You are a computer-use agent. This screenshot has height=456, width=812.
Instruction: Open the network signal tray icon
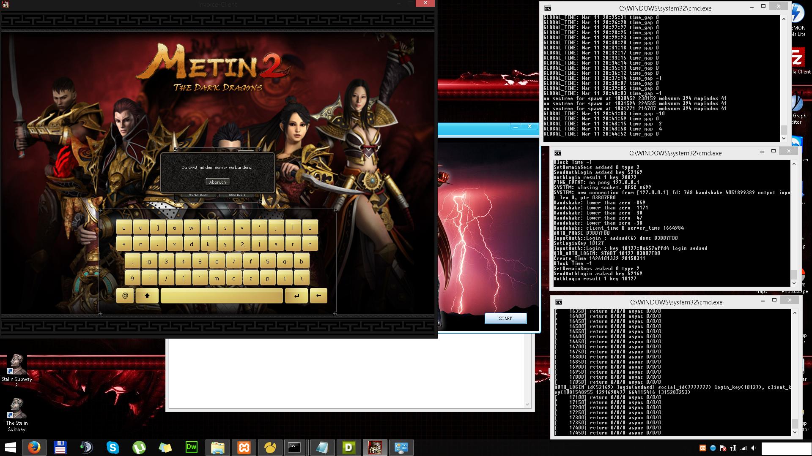743,448
